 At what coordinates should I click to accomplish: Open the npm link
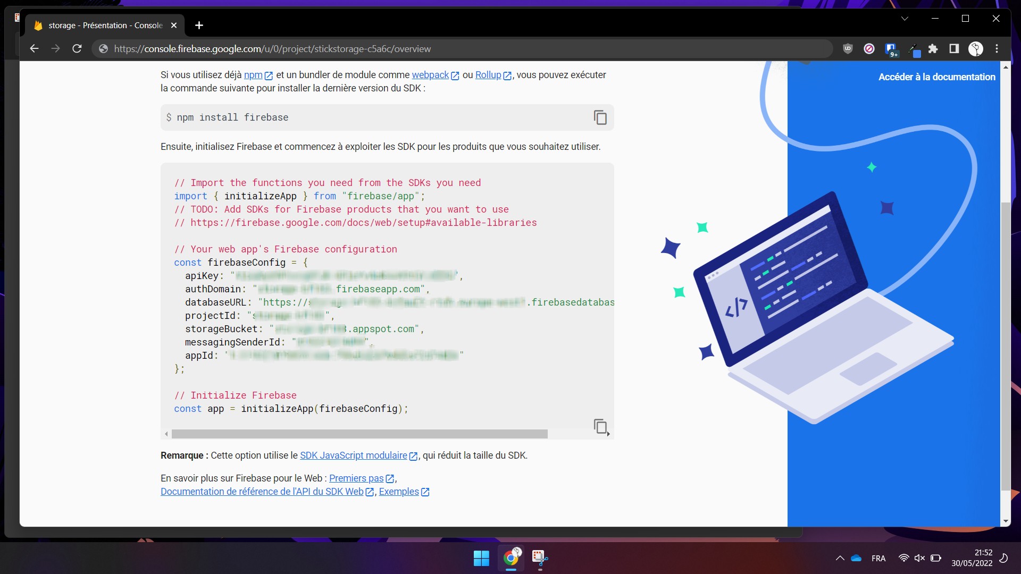(x=258, y=75)
